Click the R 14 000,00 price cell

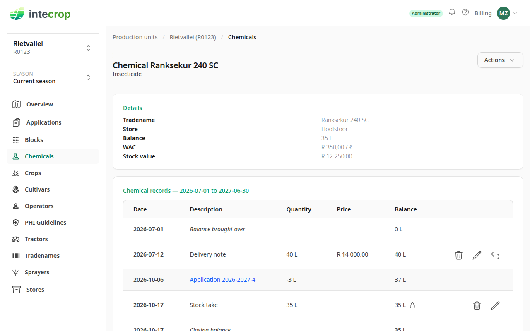(352, 254)
